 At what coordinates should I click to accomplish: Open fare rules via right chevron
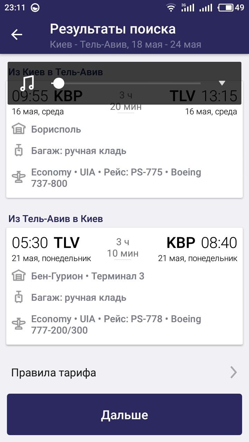pos(234,373)
